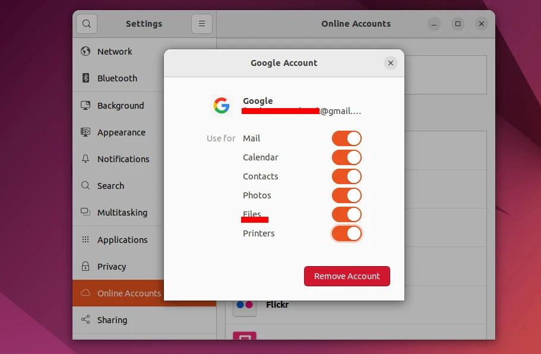Disable the Mail toggle switch
This screenshot has height=354, width=541.
click(x=346, y=138)
